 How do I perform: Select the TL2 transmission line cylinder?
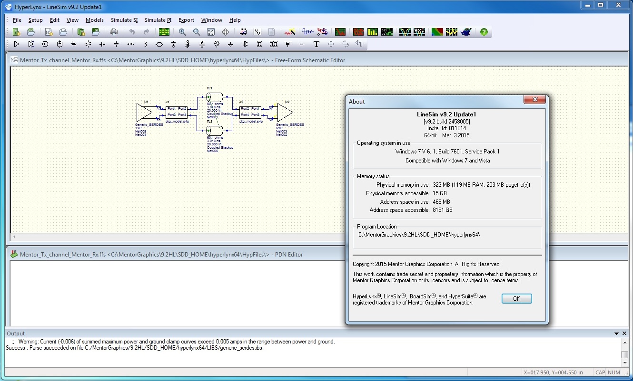[x=215, y=130]
